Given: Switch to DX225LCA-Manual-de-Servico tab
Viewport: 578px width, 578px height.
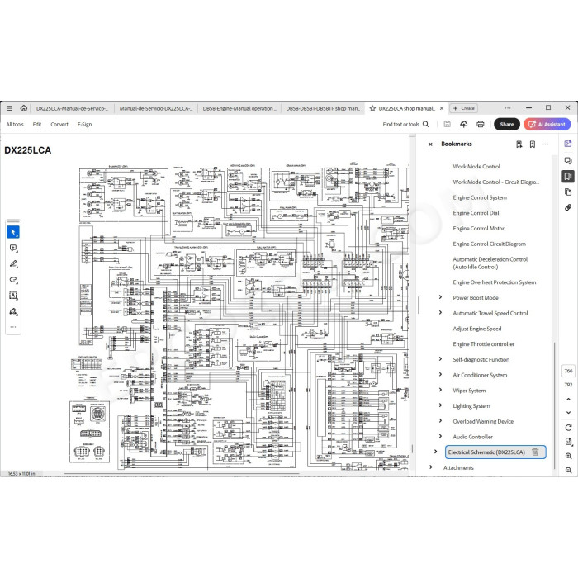Looking at the screenshot, I should [73, 108].
